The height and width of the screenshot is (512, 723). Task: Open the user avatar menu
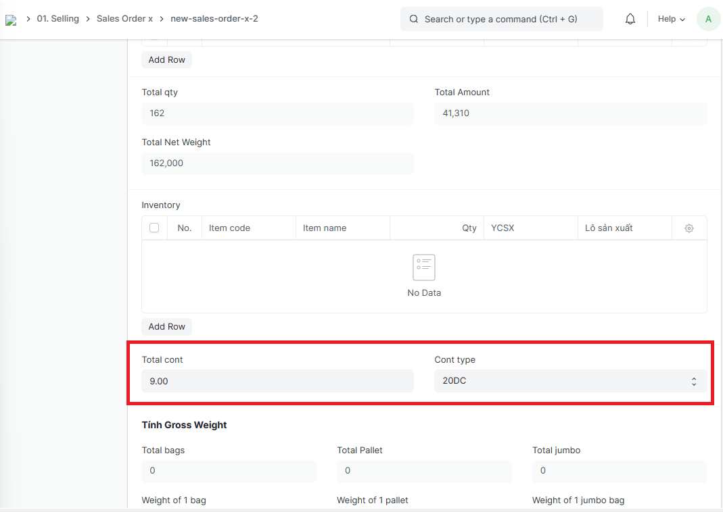pyautogui.click(x=708, y=19)
